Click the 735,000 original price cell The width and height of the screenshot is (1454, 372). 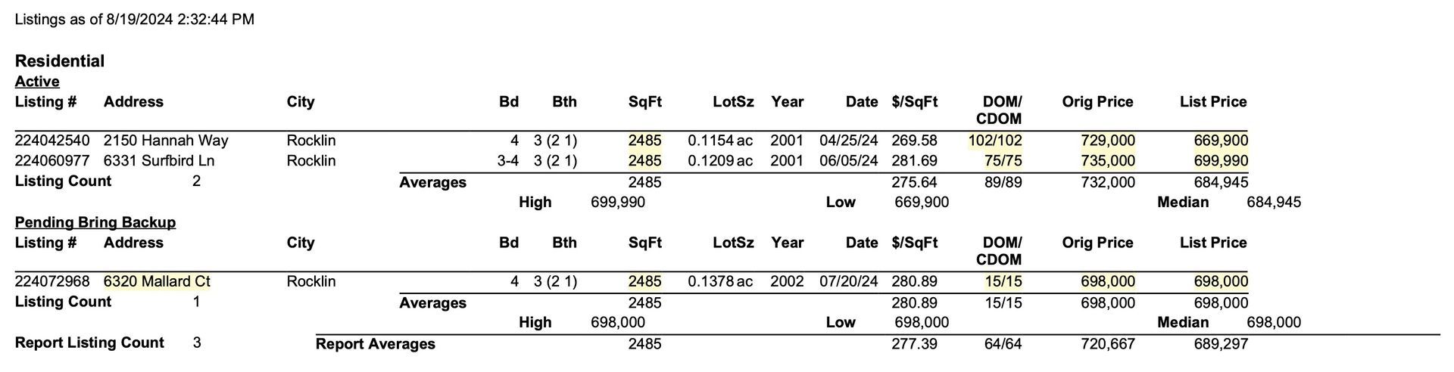pyautogui.click(x=1108, y=161)
